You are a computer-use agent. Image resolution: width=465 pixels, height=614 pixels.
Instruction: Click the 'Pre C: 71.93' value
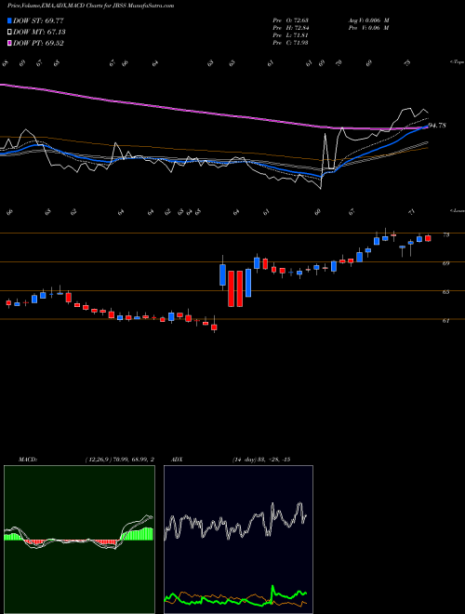[x=290, y=43]
